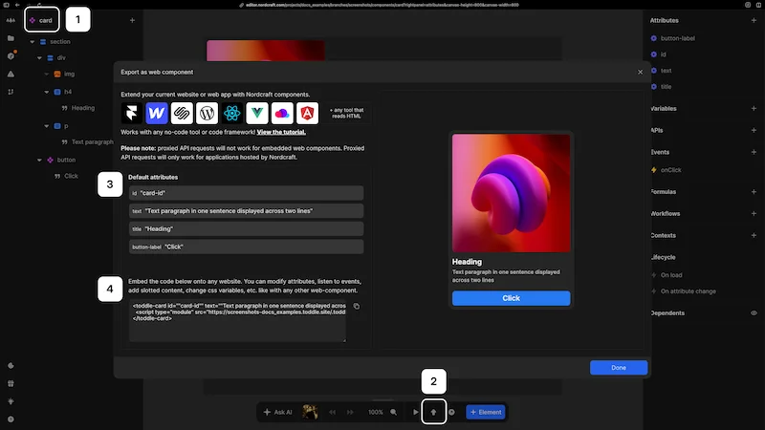Click the Nordcraft logo in the sidebar
The width and height of the screenshot is (765, 430).
[11, 20]
